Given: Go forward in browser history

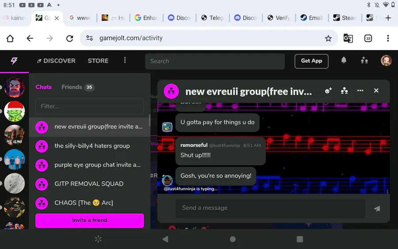Looking at the screenshot, I should [x=50, y=38].
